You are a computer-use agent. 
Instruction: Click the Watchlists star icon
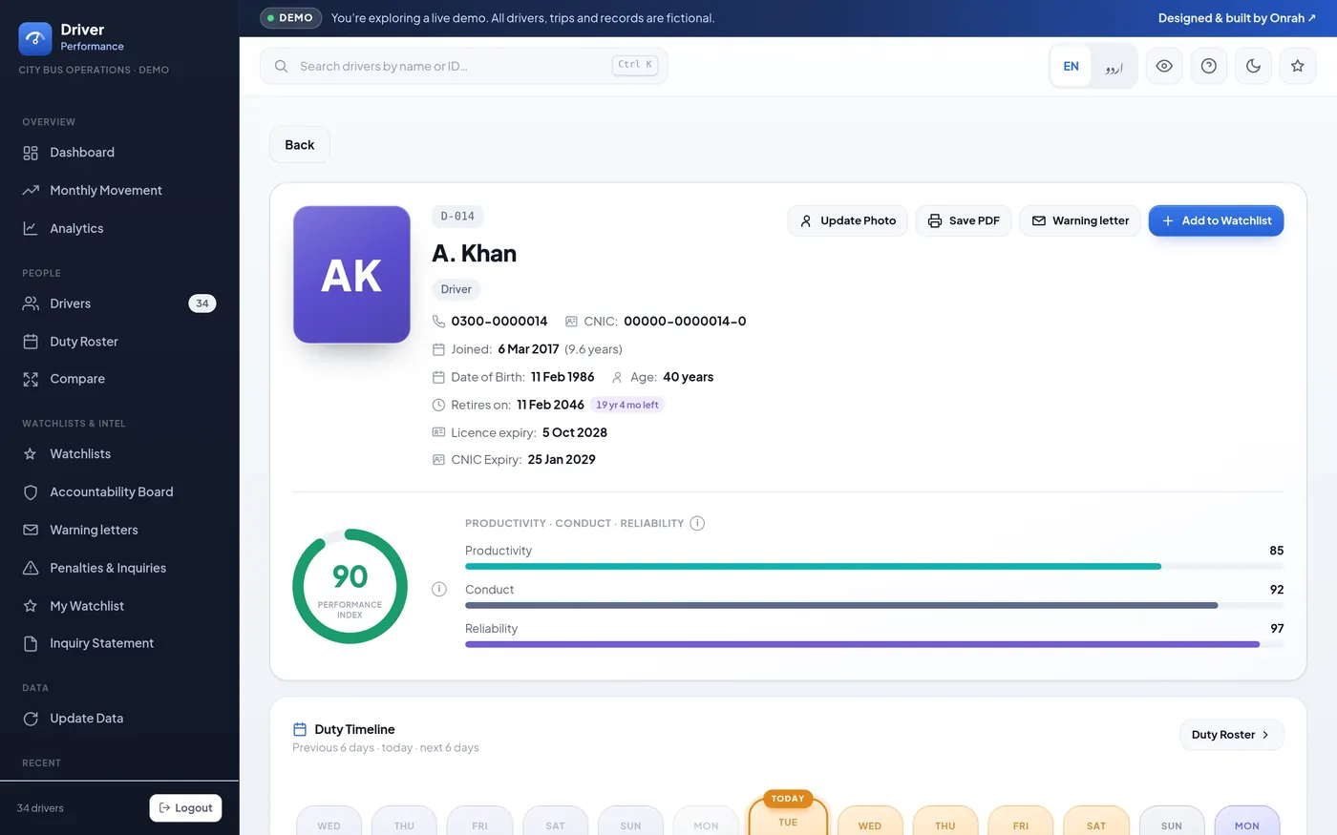coord(31,454)
